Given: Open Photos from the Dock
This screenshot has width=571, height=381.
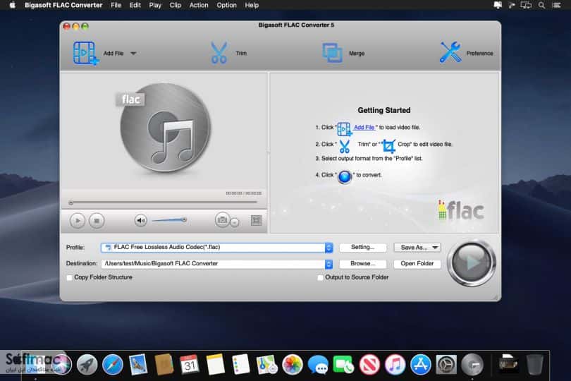Looking at the screenshot, I should 292,364.
